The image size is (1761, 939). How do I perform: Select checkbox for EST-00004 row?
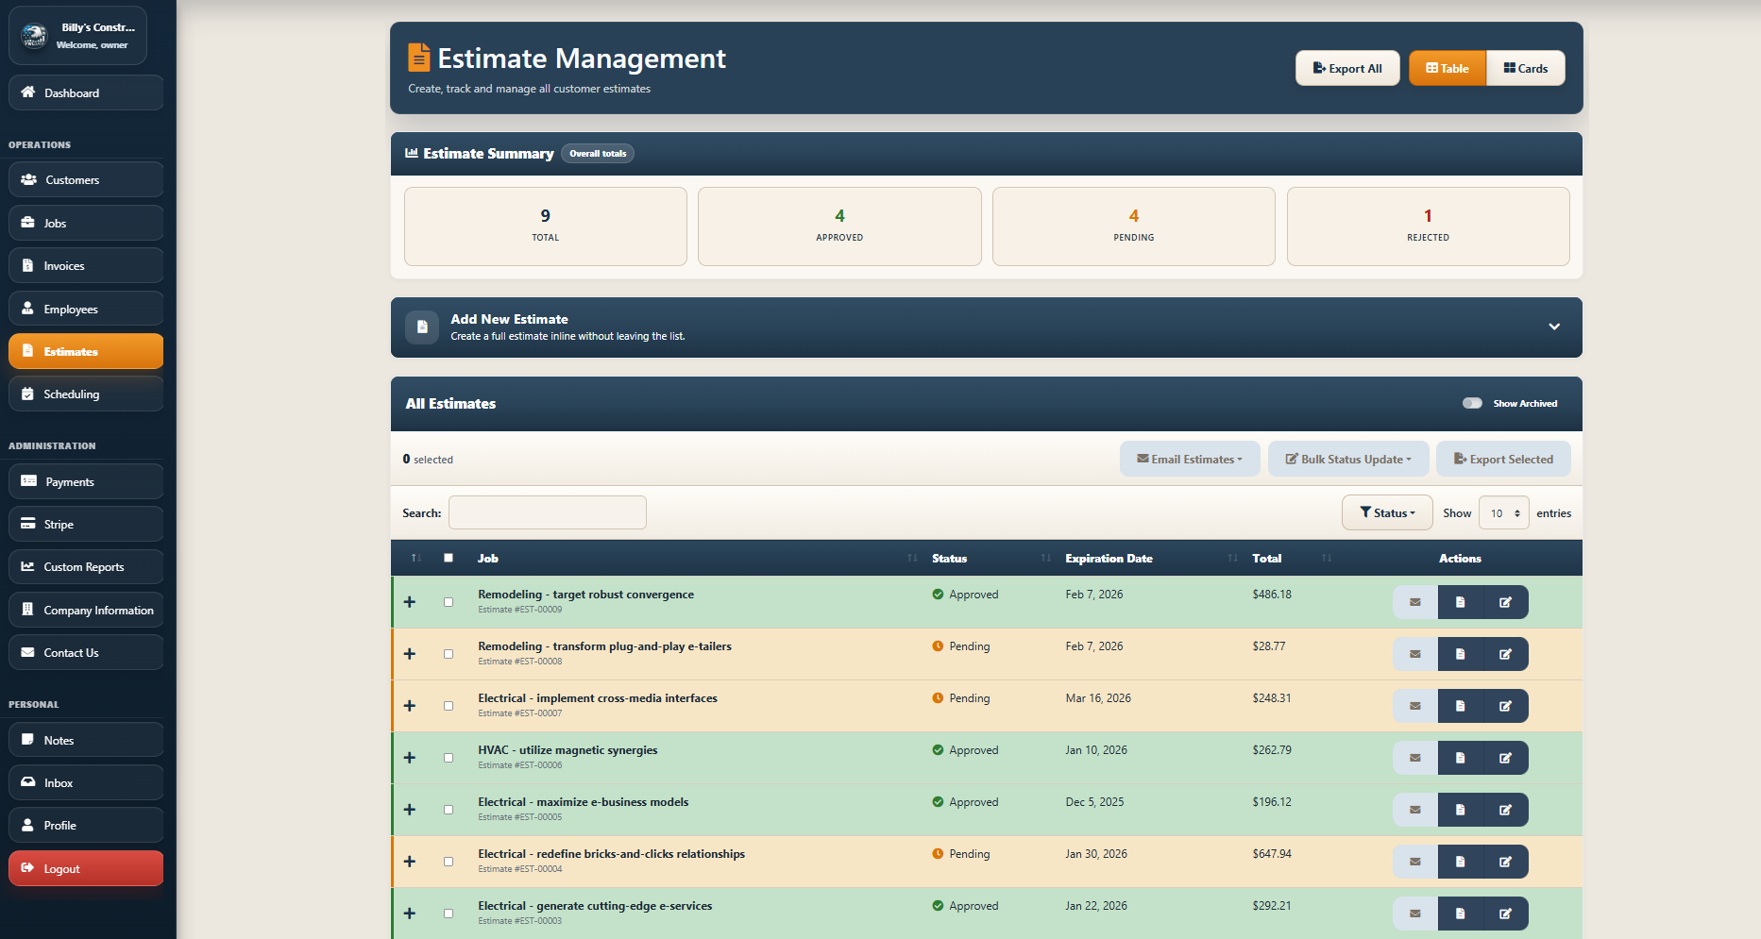(x=449, y=862)
